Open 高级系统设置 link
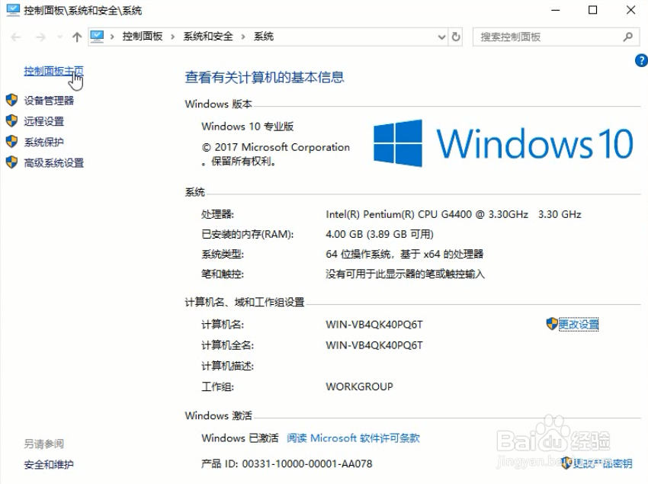The image size is (648, 484). [53, 163]
